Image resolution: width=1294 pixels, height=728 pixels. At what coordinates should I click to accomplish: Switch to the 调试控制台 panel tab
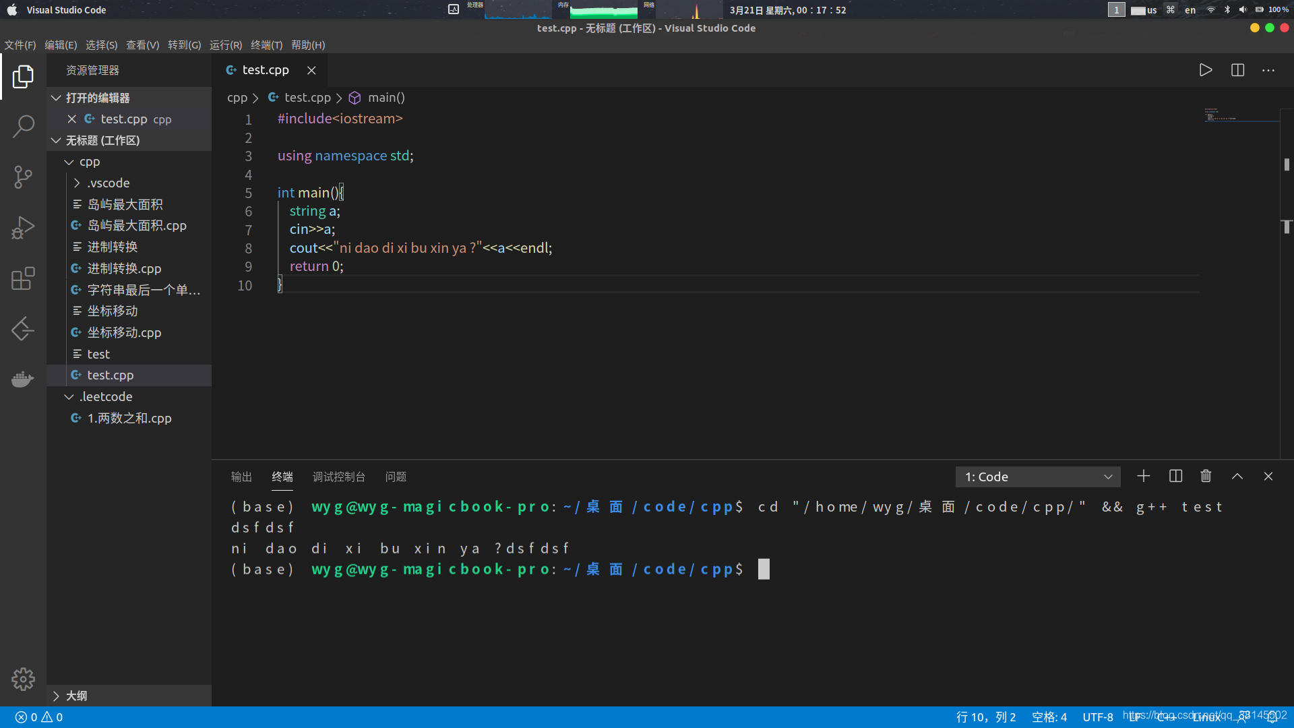(339, 477)
